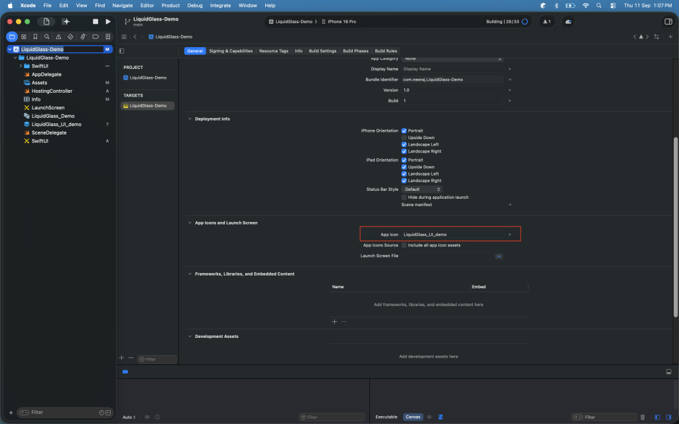Screen dimensions: 679x424
Task: Add a new editor pane
Action: pyautogui.click(x=670, y=37)
